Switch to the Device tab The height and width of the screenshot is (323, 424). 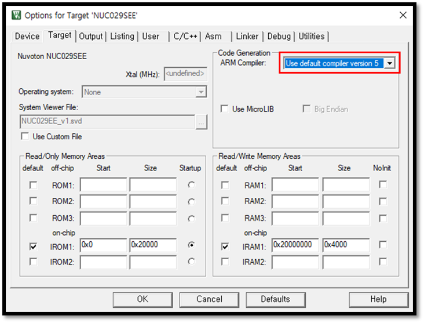(27, 37)
